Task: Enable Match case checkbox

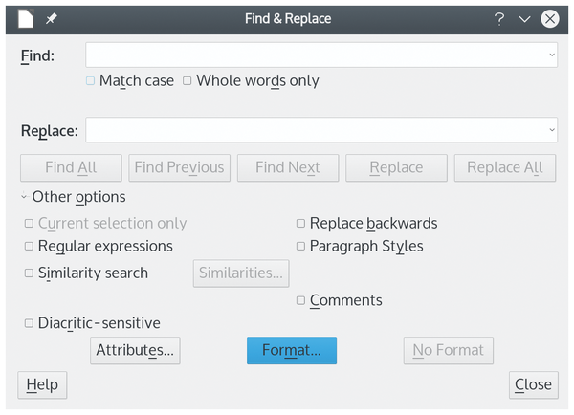Action: coord(91,80)
